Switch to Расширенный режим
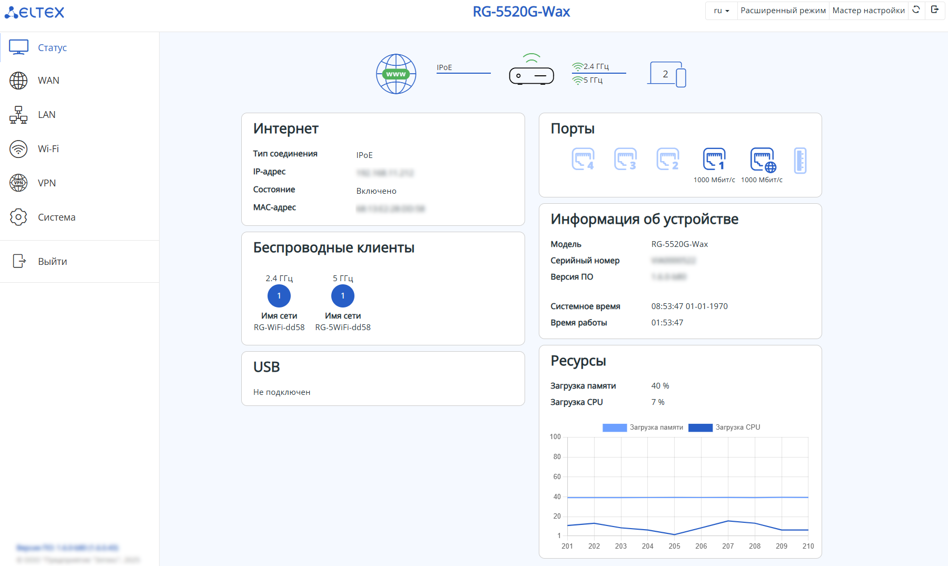The width and height of the screenshot is (948, 566). [783, 11]
